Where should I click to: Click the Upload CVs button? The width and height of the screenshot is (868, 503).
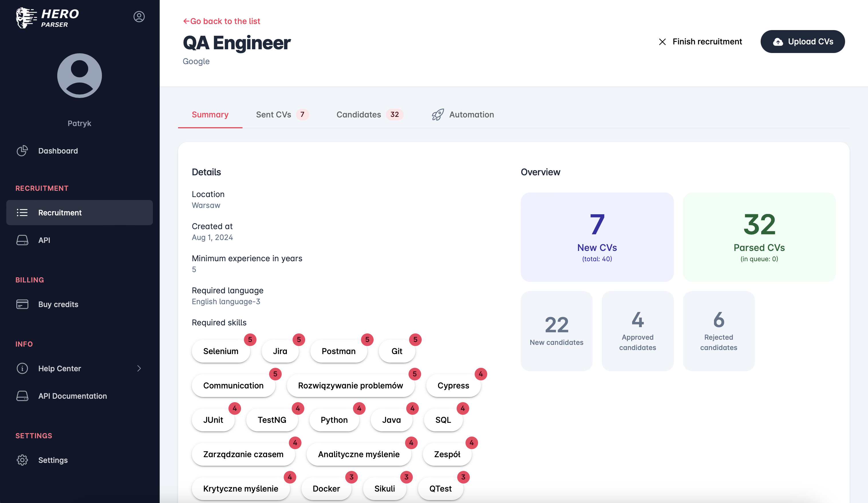[802, 41]
